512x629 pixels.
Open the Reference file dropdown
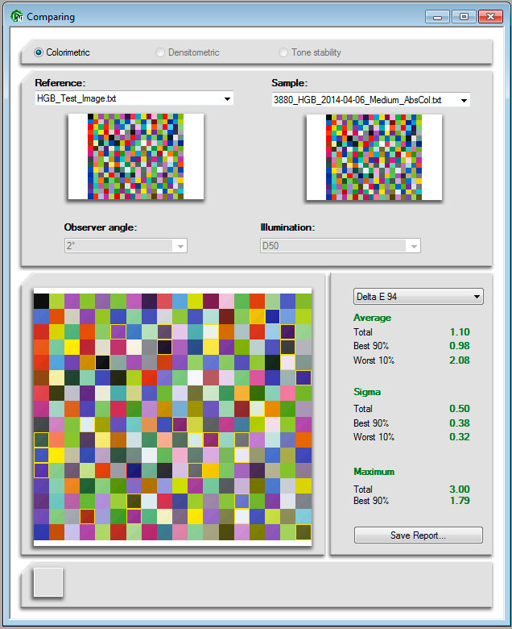point(227,98)
